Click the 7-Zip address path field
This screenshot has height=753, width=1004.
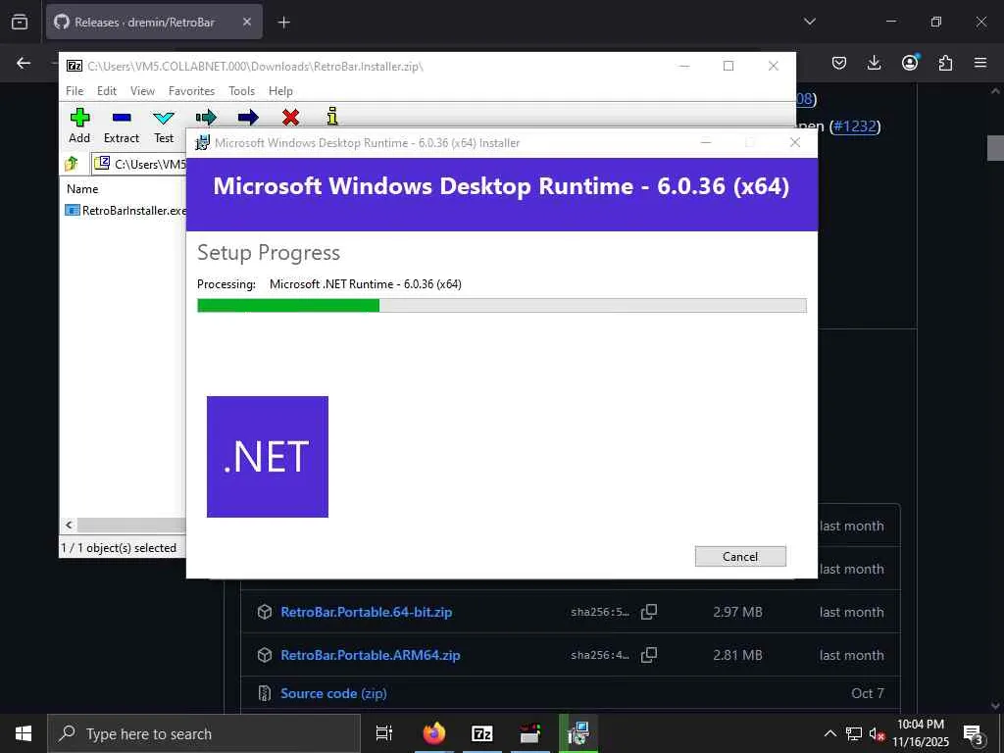click(139, 164)
